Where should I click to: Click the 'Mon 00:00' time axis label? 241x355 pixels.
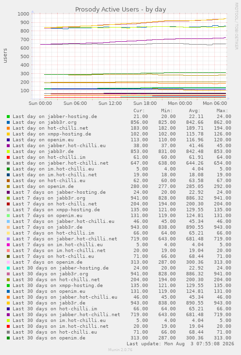coord(180,103)
